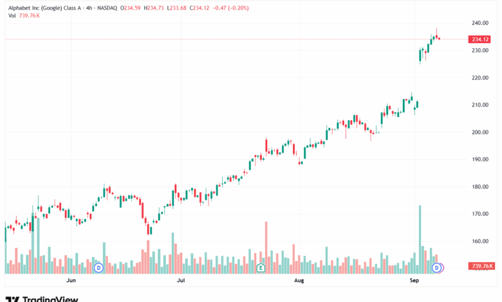The width and height of the screenshot is (502, 302).
Task: Open the TradingView logo link
Action: [x=42, y=298]
